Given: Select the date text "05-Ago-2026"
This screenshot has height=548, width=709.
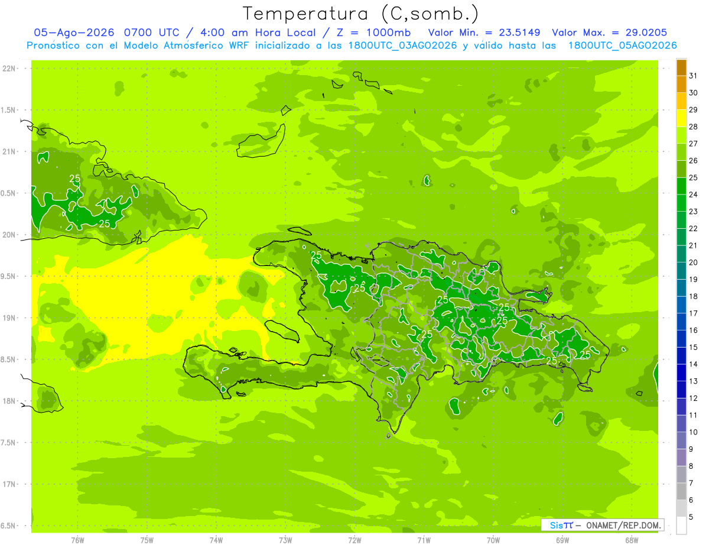Looking at the screenshot, I should [74, 33].
